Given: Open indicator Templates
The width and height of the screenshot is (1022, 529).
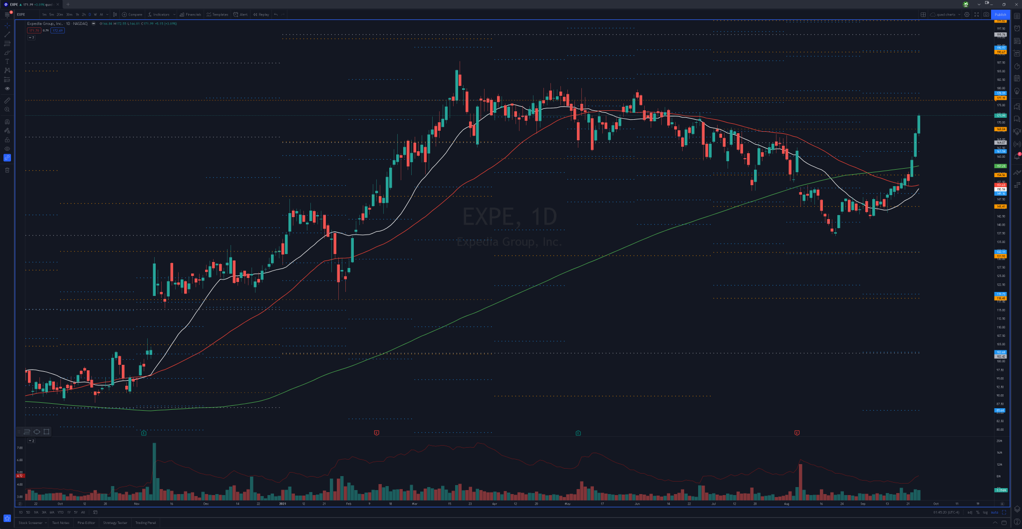Looking at the screenshot, I should coord(218,14).
